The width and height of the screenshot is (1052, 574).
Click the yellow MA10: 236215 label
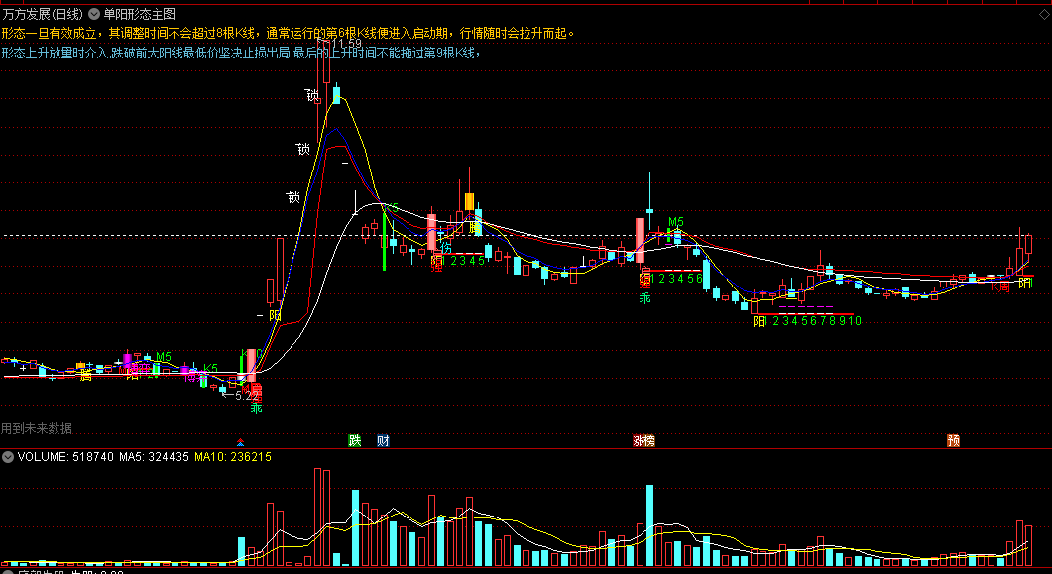233,457
